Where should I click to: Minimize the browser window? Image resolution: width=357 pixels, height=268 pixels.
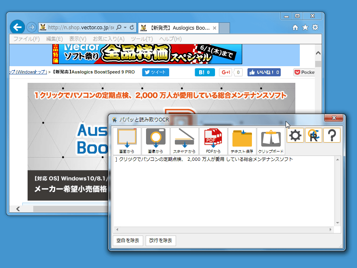(x=286, y=16)
